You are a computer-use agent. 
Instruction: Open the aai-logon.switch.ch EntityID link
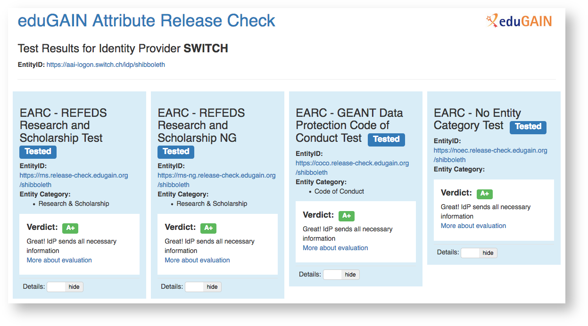point(106,65)
